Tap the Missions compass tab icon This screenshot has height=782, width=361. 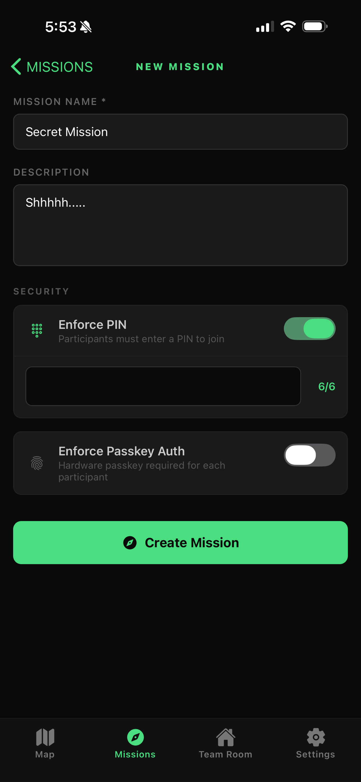[x=135, y=737]
